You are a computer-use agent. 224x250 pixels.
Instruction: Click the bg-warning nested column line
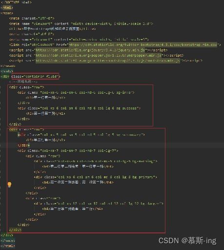(x=96, y=161)
